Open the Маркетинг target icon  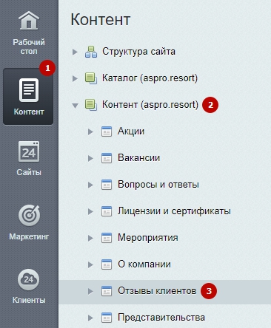[x=29, y=216]
